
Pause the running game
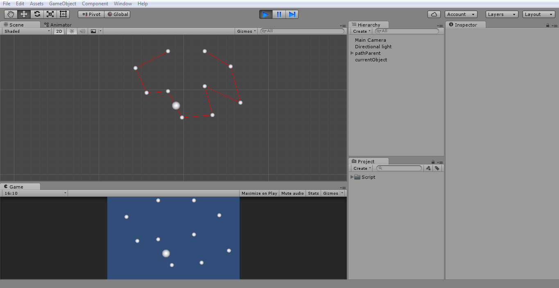278,14
